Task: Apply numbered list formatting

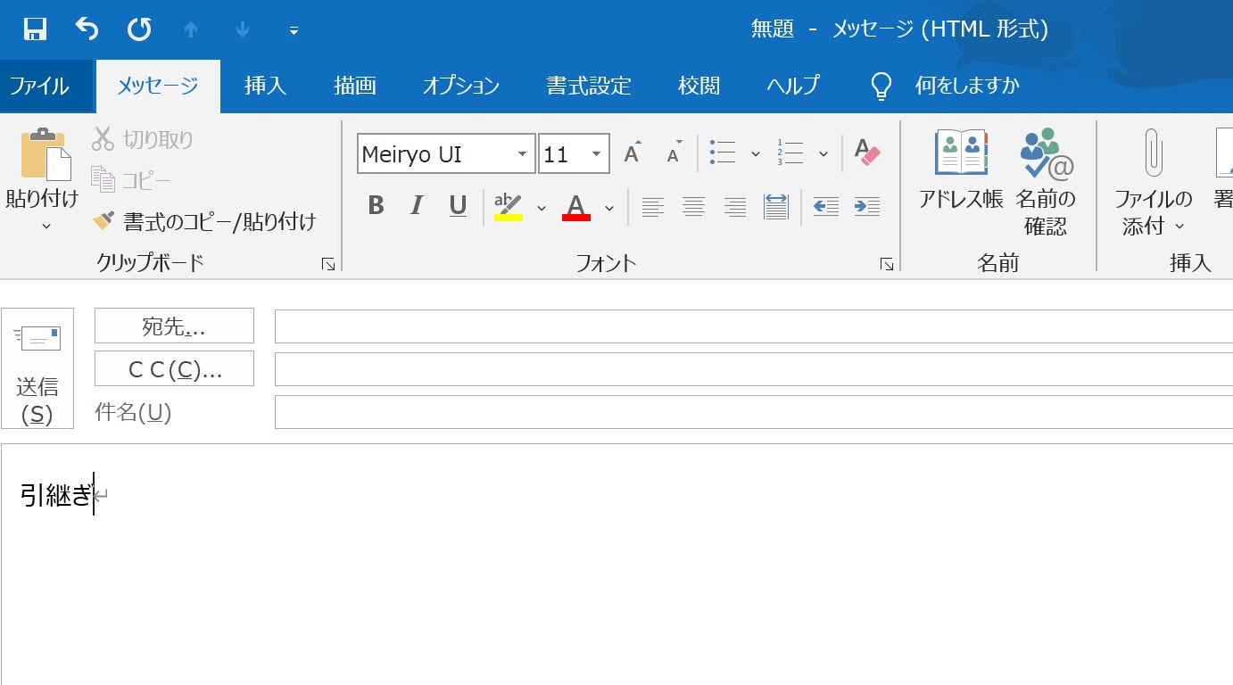Action: pyautogui.click(x=790, y=153)
